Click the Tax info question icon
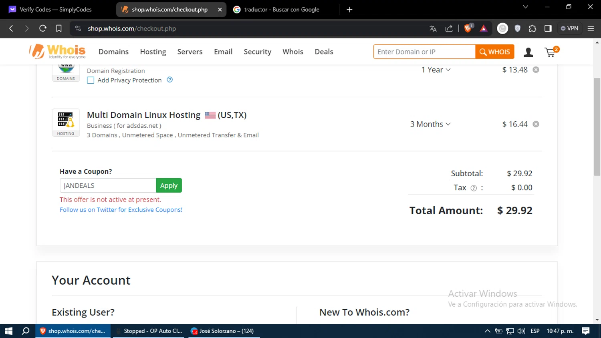The image size is (601, 338). click(474, 188)
